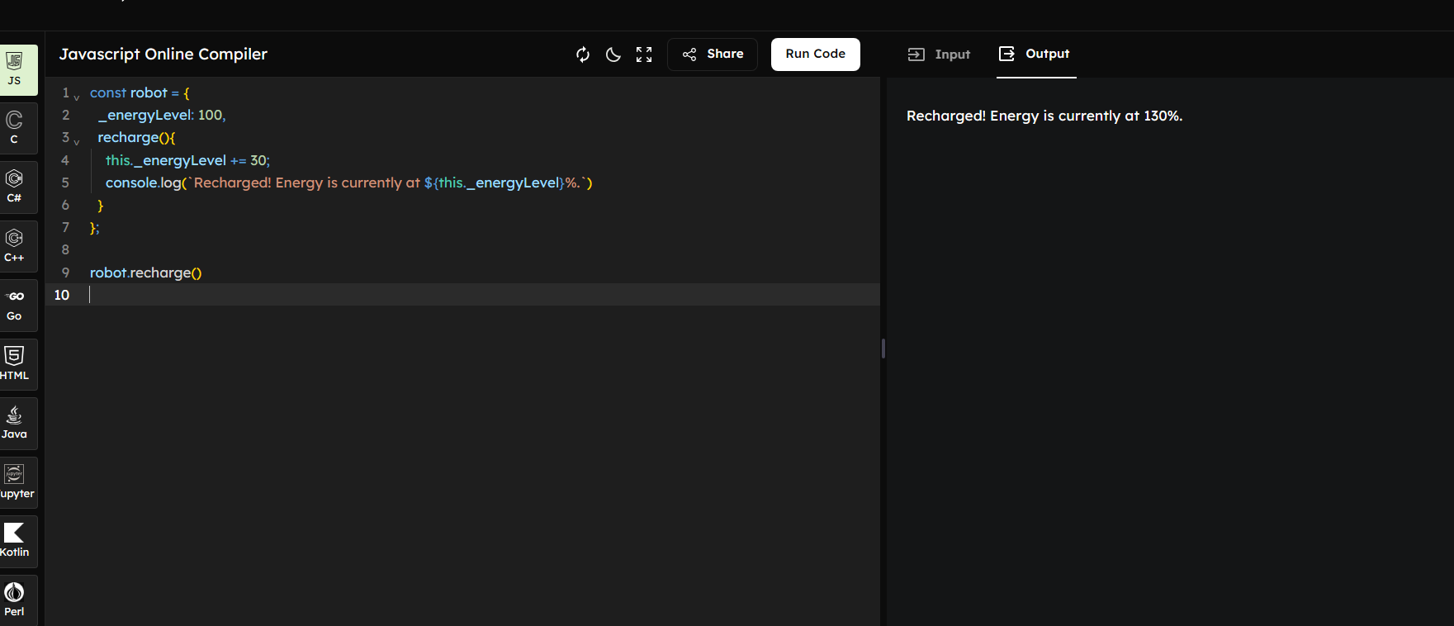Toggle fullscreen editor mode
The image size is (1454, 626).
644,55
